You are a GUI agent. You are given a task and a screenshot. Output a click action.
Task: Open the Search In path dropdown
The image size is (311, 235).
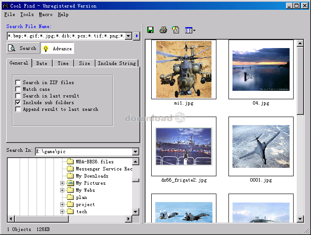click(x=136, y=152)
